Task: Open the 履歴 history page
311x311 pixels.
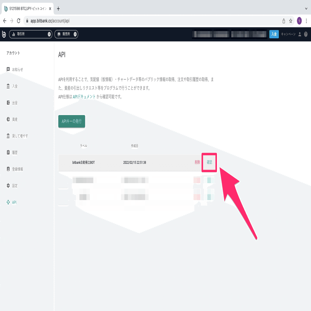Action: [x=14, y=152]
